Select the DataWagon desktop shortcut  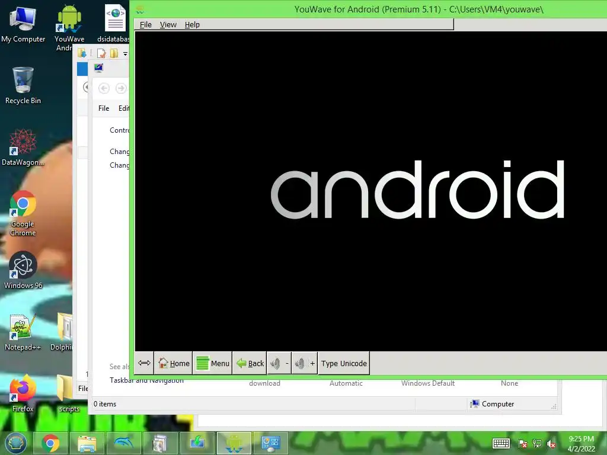23,148
